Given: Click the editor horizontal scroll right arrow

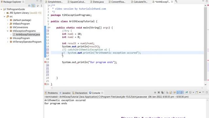Looking at the screenshot, I should click(x=202, y=88).
